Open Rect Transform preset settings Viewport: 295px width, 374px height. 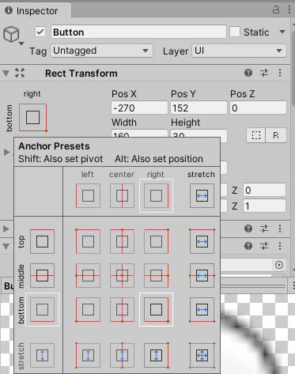pyautogui.click(x=264, y=73)
